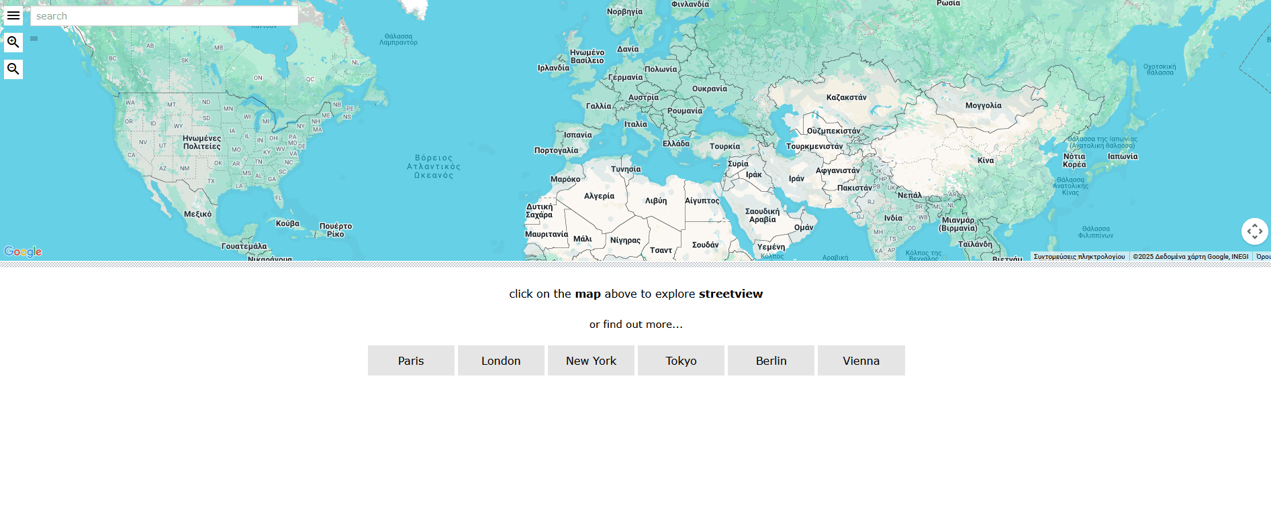Open the map camera pan controls
The image size is (1271, 517).
(1254, 231)
